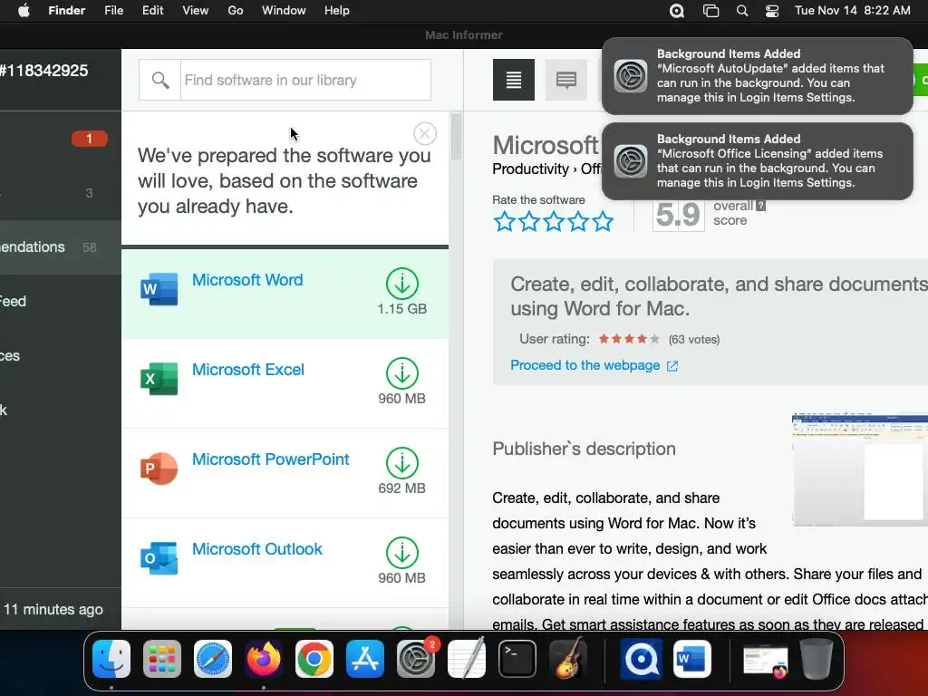Download Microsoft PowerPoint via green arrow icon
This screenshot has width=928, height=696.
pos(402,463)
